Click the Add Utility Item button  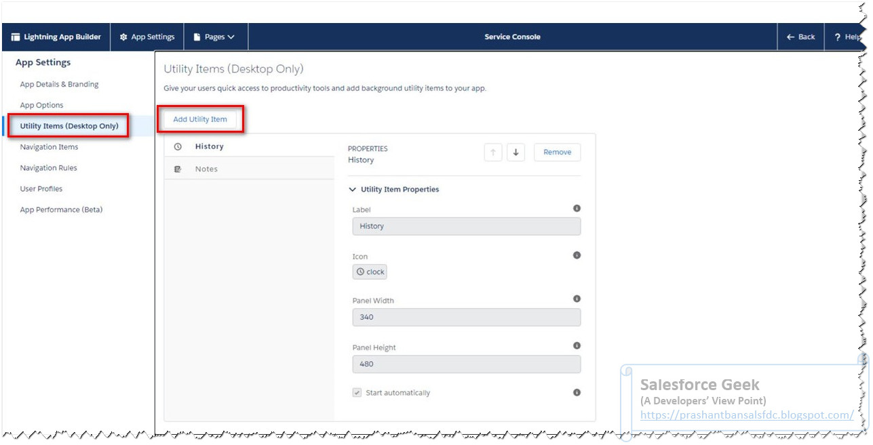pyautogui.click(x=200, y=119)
